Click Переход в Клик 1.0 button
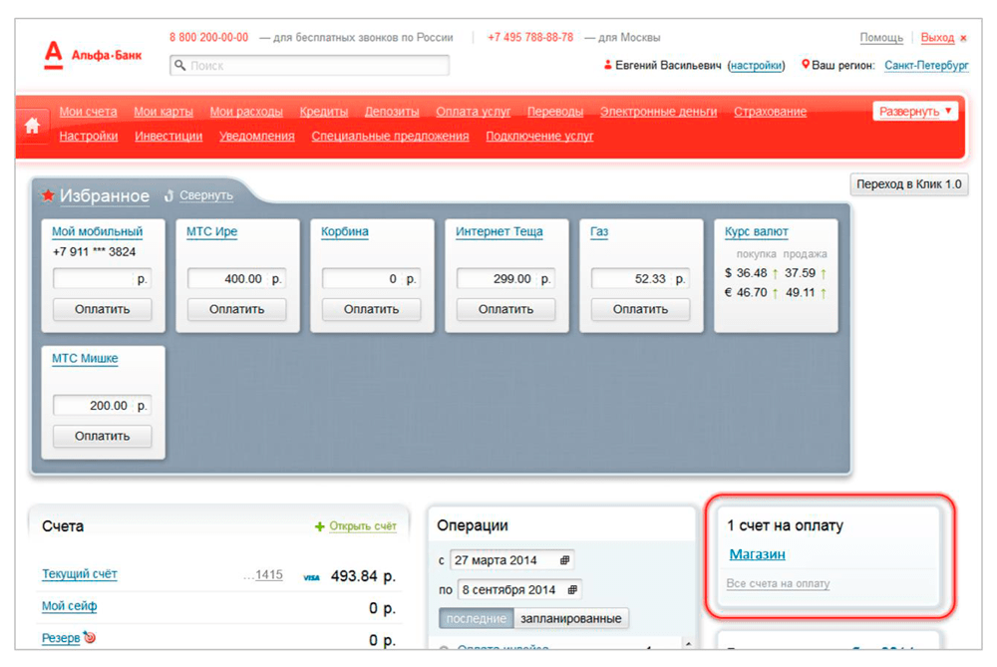Image resolution: width=997 pixels, height=667 pixels. tap(909, 184)
